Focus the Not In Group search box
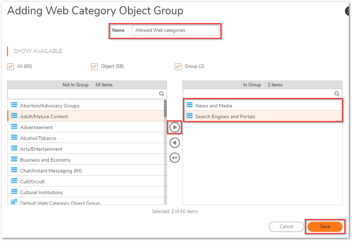The image size is (352, 241). [x=83, y=94]
